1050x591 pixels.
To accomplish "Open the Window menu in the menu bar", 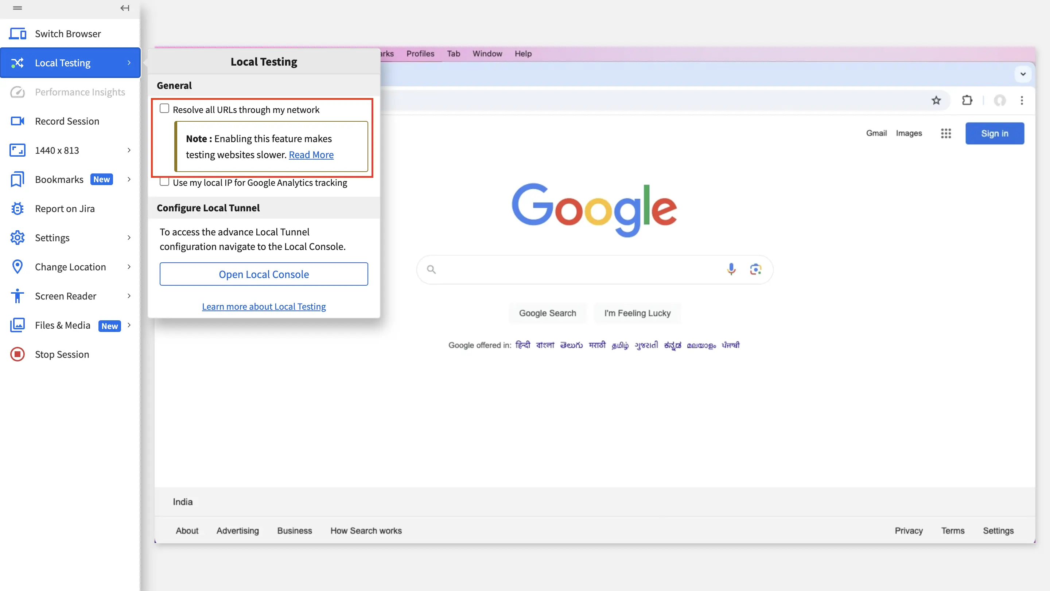I will pyautogui.click(x=487, y=54).
